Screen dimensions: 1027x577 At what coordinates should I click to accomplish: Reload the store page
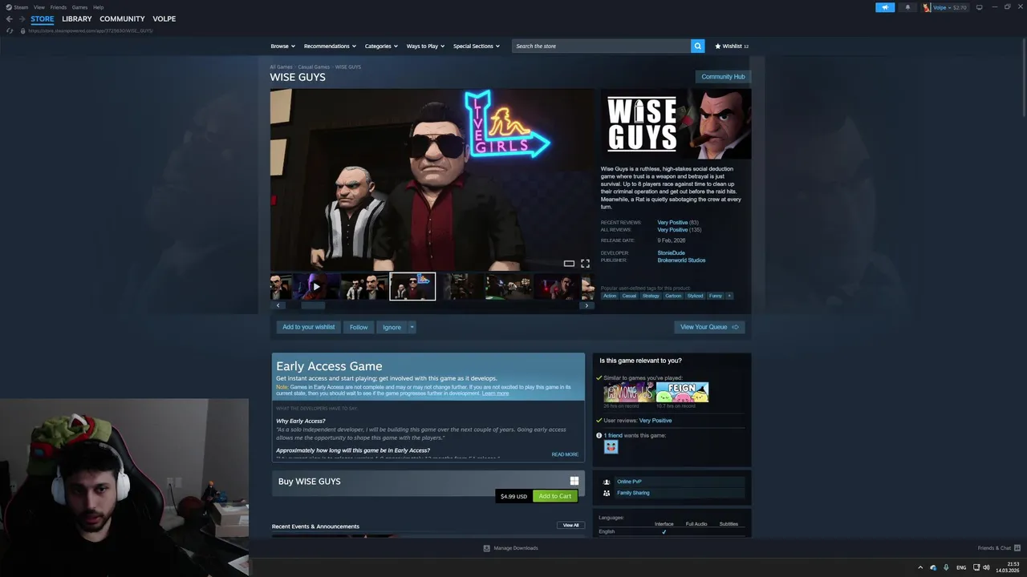tap(10, 30)
